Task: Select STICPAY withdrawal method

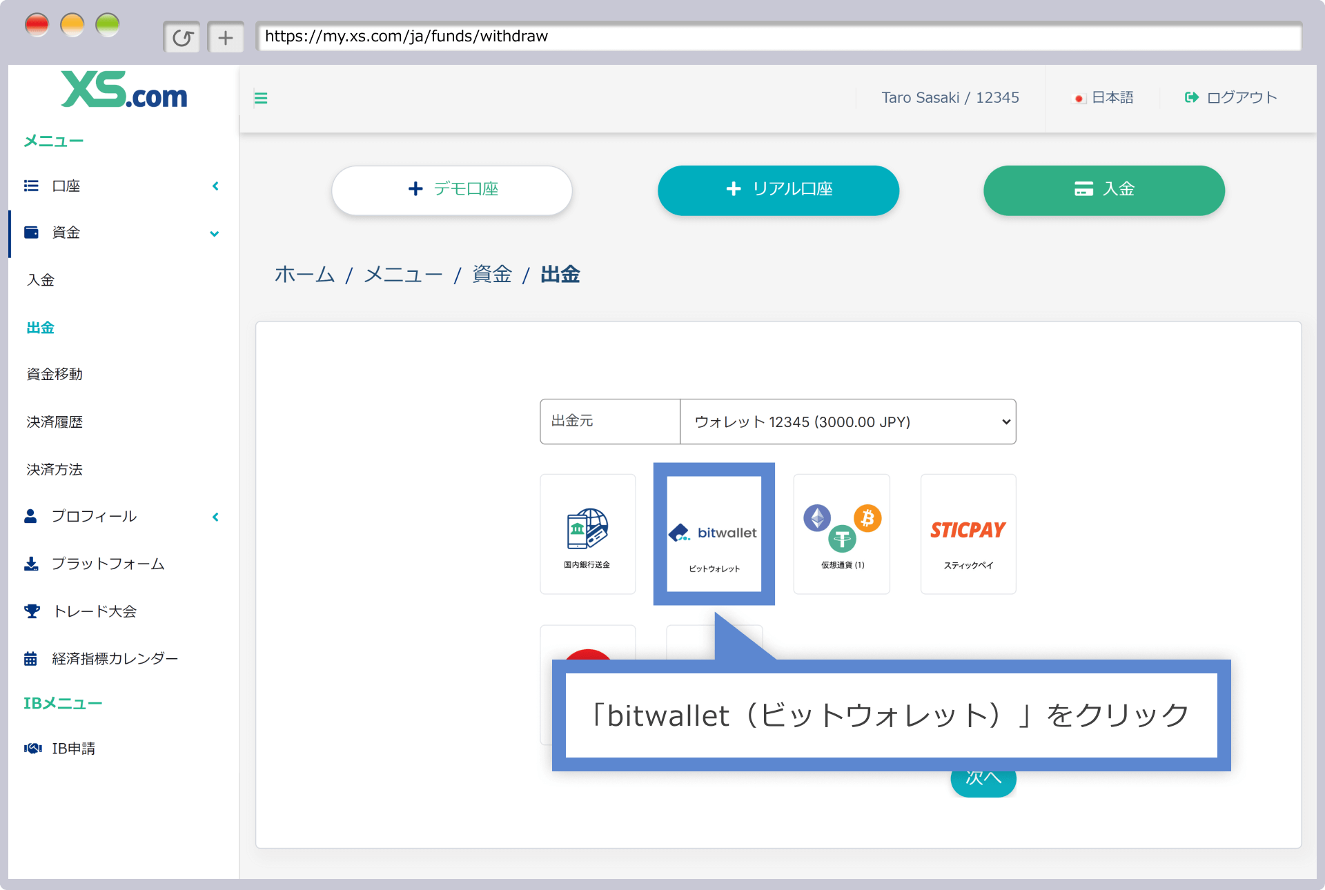Action: point(968,534)
